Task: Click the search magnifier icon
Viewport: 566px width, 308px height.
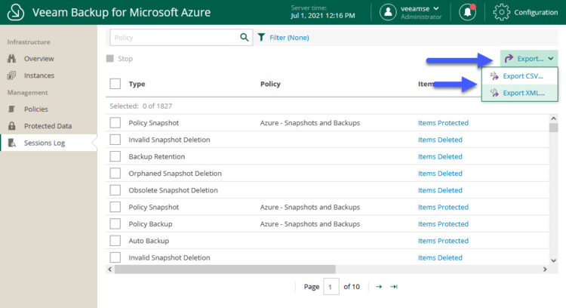Action: coord(245,37)
